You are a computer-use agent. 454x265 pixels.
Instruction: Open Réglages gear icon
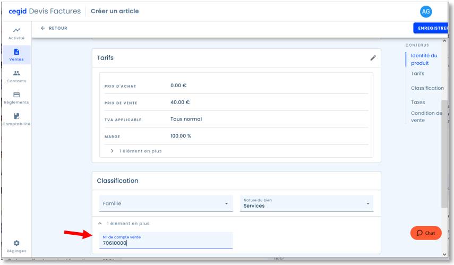16,246
